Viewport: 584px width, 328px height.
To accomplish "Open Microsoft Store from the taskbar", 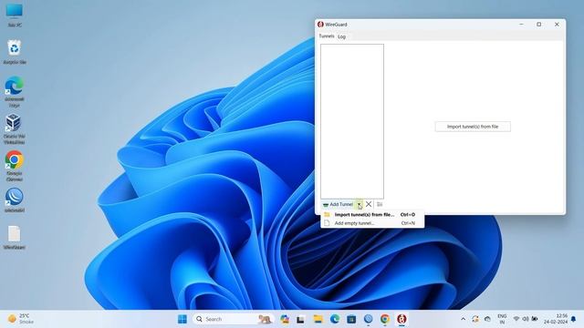I will pos(351,319).
